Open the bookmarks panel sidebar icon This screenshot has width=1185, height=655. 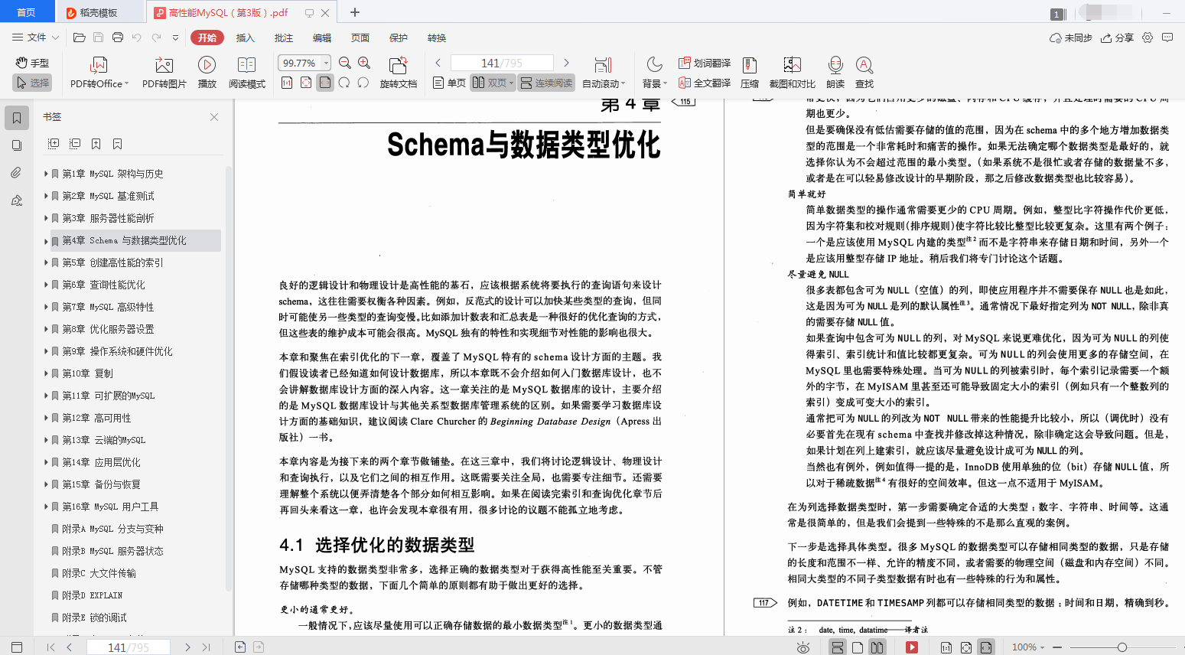pos(17,117)
